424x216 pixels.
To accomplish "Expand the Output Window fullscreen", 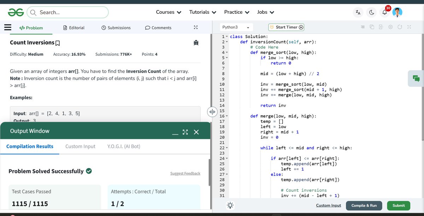I will tap(185, 132).
